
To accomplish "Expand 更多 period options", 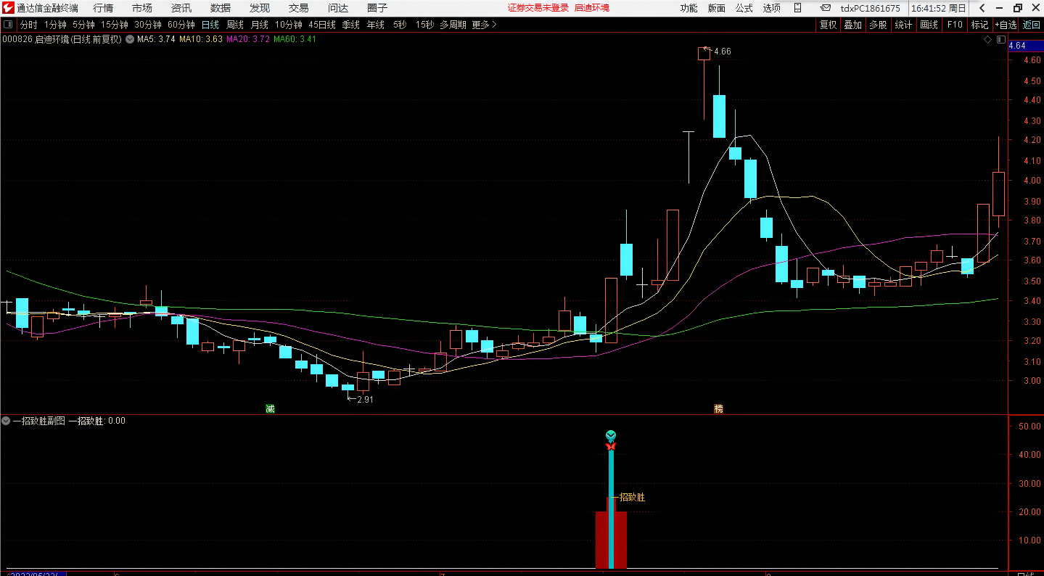I will coord(484,25).
